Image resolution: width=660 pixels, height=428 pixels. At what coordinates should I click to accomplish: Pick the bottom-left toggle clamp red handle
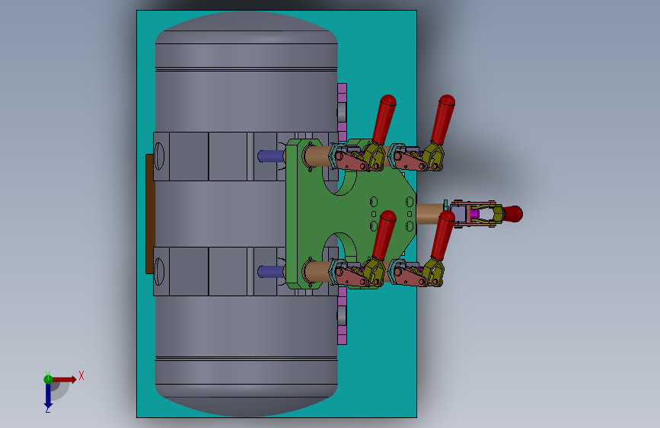384,235
